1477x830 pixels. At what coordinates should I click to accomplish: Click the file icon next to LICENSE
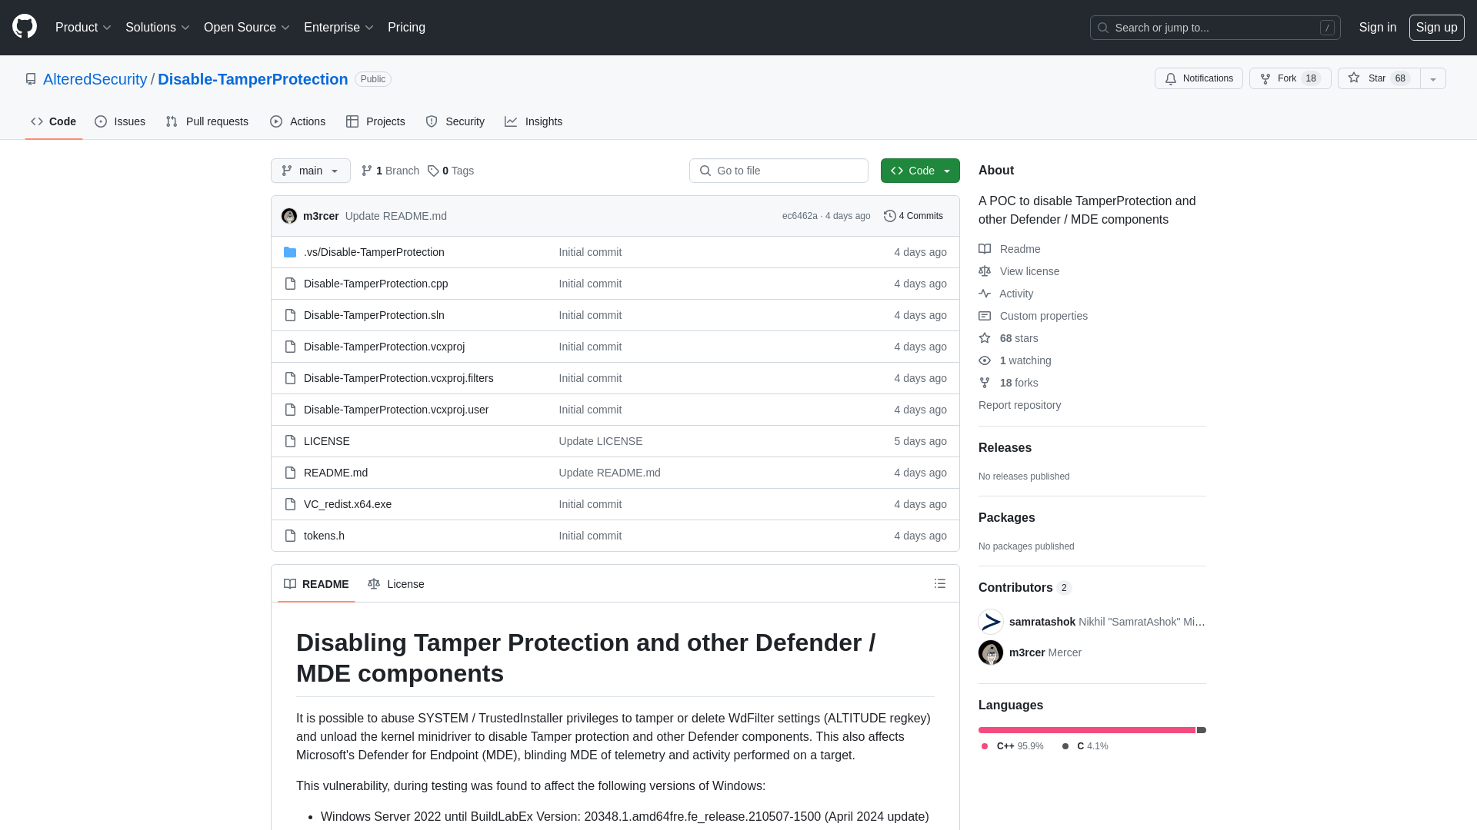tap(290, 441)
